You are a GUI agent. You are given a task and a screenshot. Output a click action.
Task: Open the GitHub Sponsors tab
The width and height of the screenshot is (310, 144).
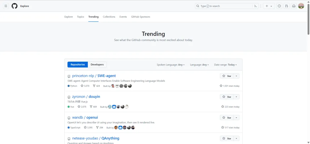(x=141, y=17)
